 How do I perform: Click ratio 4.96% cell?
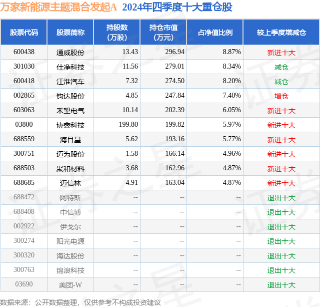[x=232, y=153]
